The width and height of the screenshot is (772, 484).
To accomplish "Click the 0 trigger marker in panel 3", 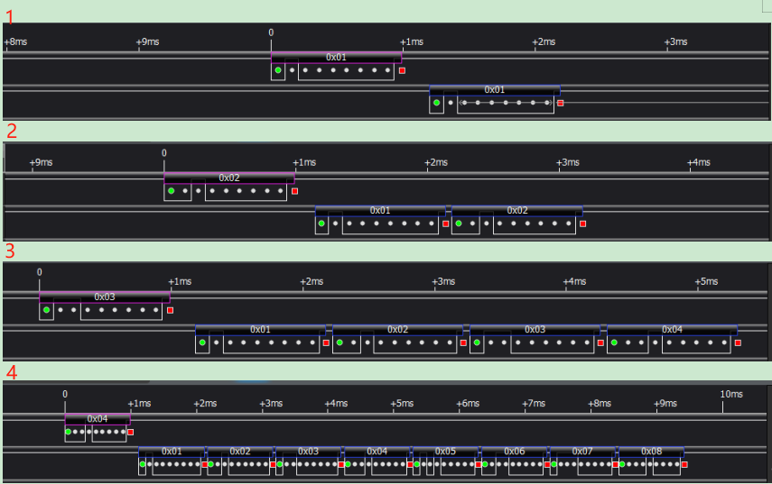I will [39, 272].
